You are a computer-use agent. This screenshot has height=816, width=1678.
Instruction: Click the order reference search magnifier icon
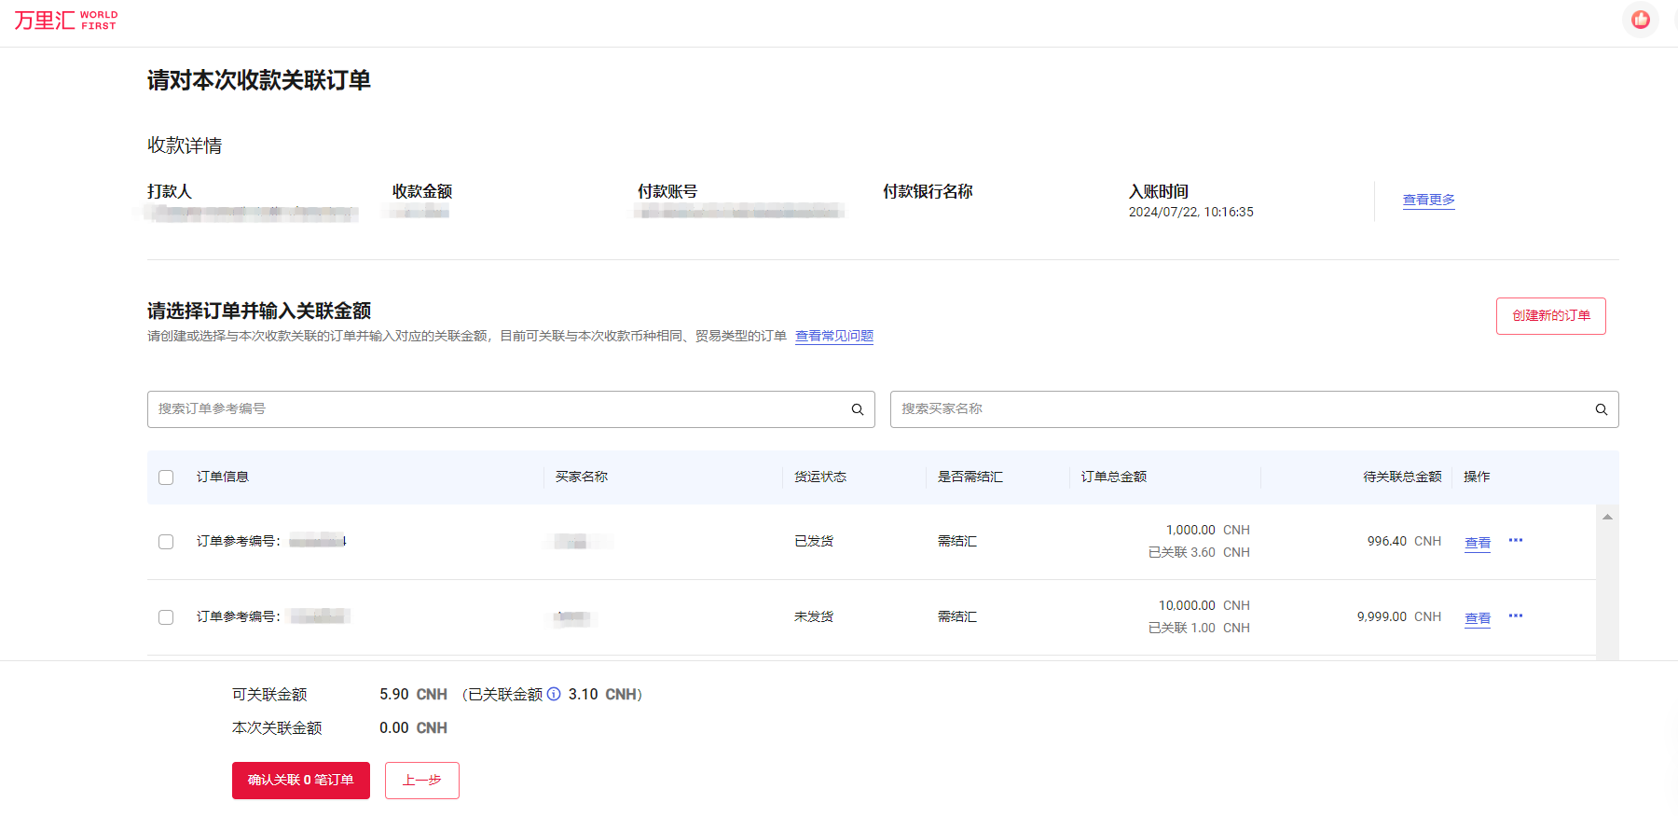[x=858, y=409]
